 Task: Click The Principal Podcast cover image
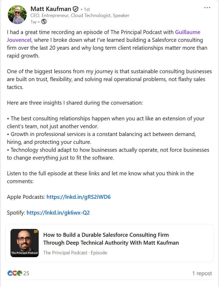(x=25, y=243)
